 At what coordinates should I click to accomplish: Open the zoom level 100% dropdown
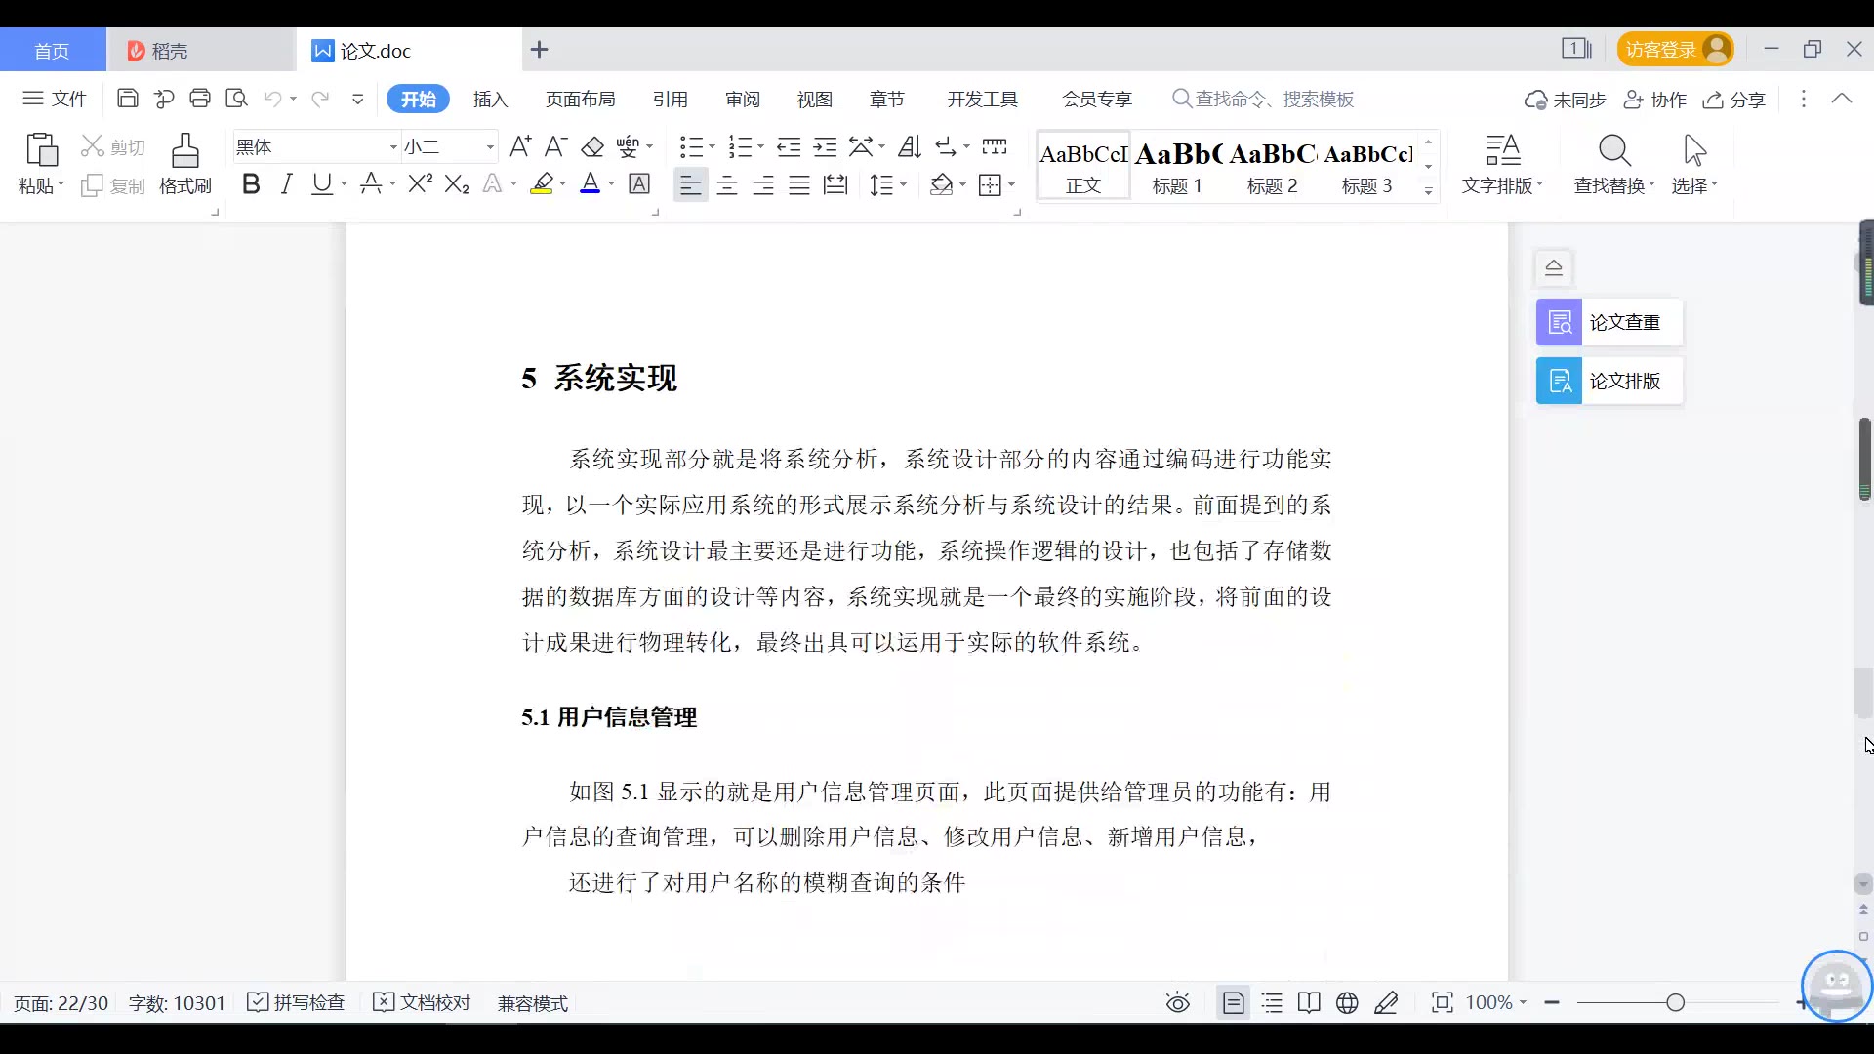[1496, 1003]
